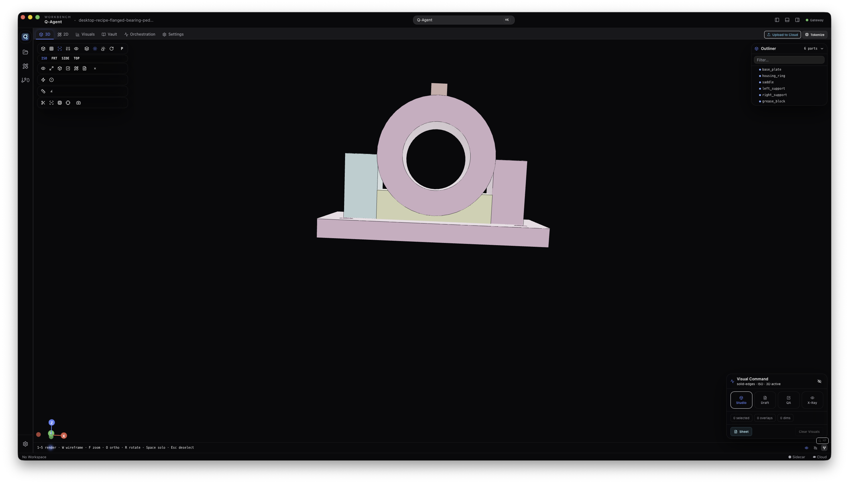Switch to the Vault tab

pyautogui.click(x=110, y=34)
